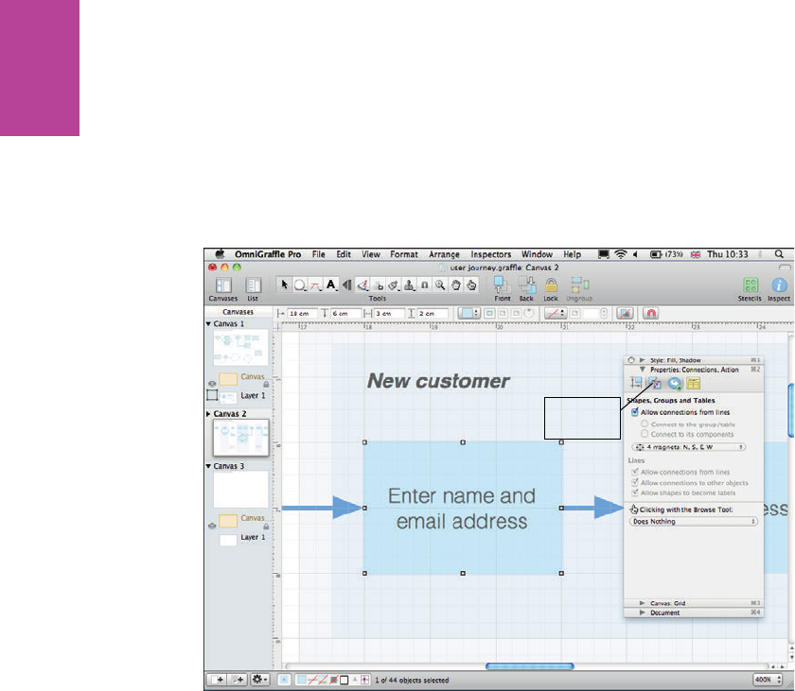
Task: Open Spotlight search in the menu bar
Action: (x=779, y=254)
